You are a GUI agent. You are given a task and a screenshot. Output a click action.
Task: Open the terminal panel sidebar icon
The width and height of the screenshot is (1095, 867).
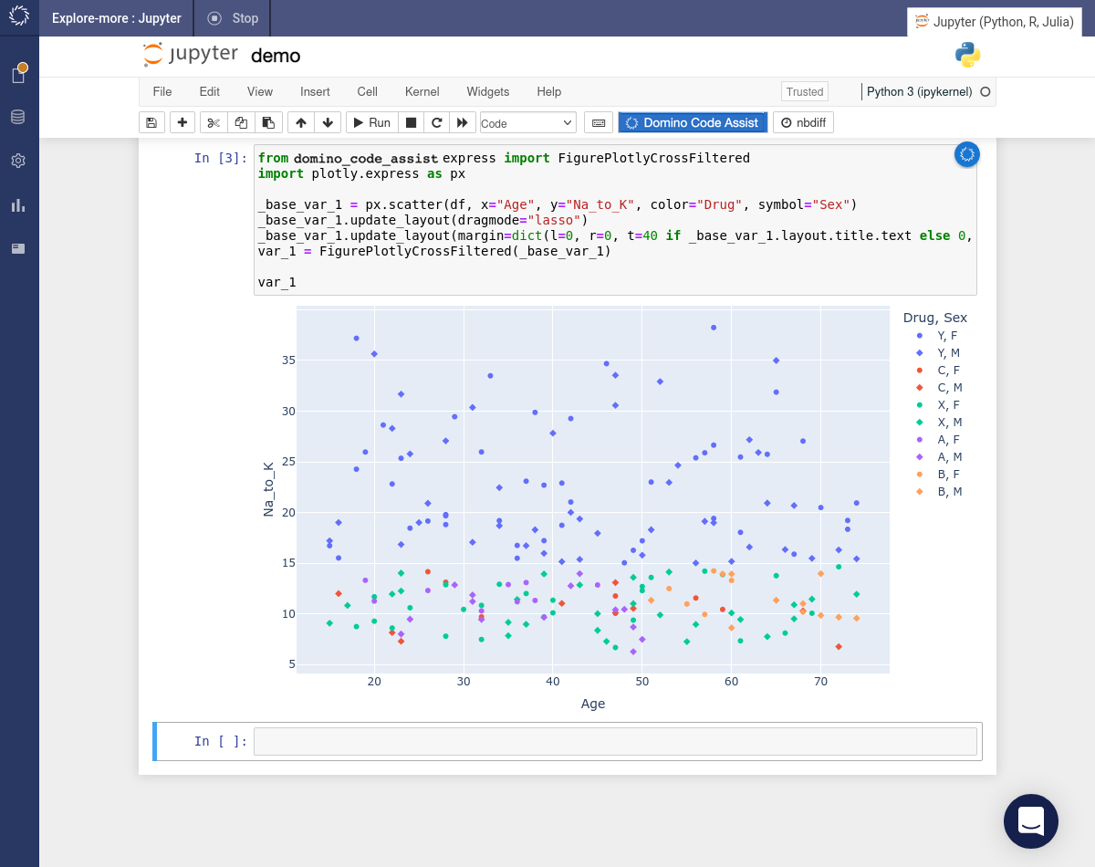pos(18,248)
